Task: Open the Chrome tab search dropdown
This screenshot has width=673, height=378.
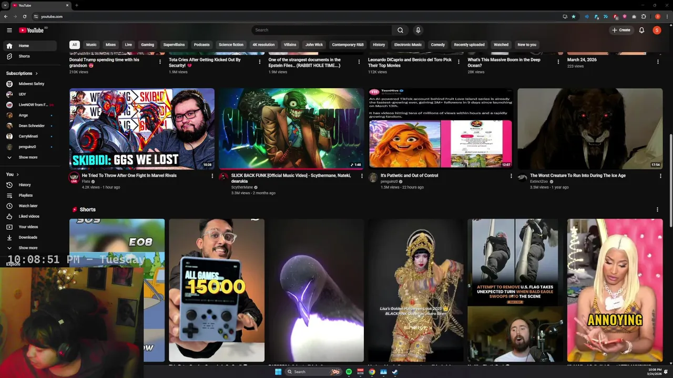Action: coord(5,5)
